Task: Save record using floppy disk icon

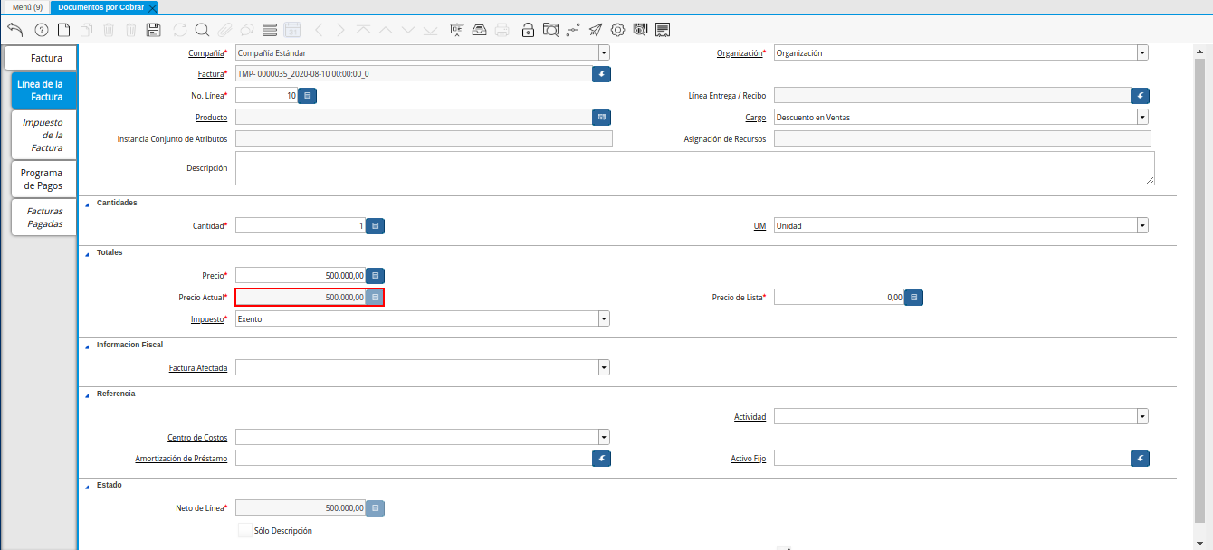Action: point(153,30)
